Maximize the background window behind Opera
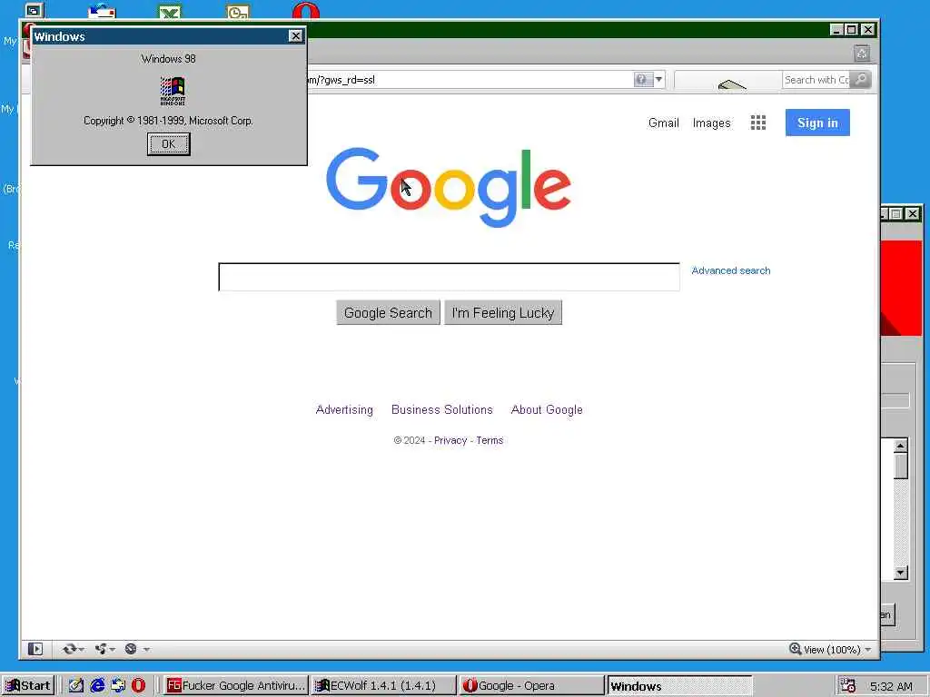The image size is (930, 697). pos(896,213)
